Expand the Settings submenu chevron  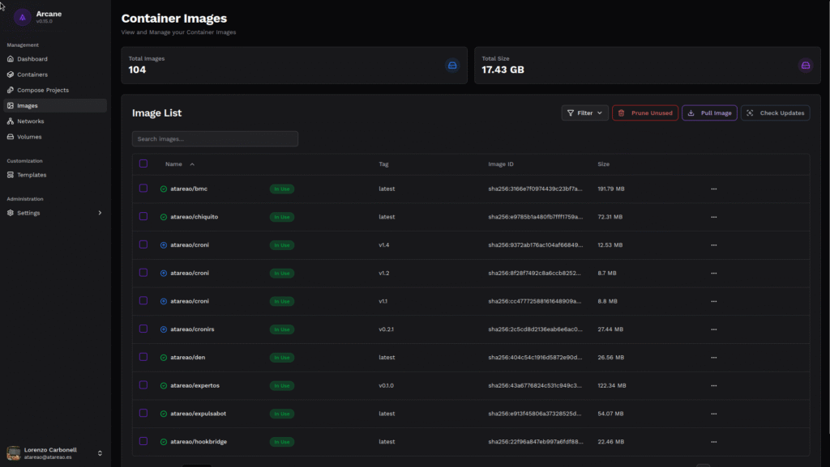pyautogui.click(x=100, y=213)
